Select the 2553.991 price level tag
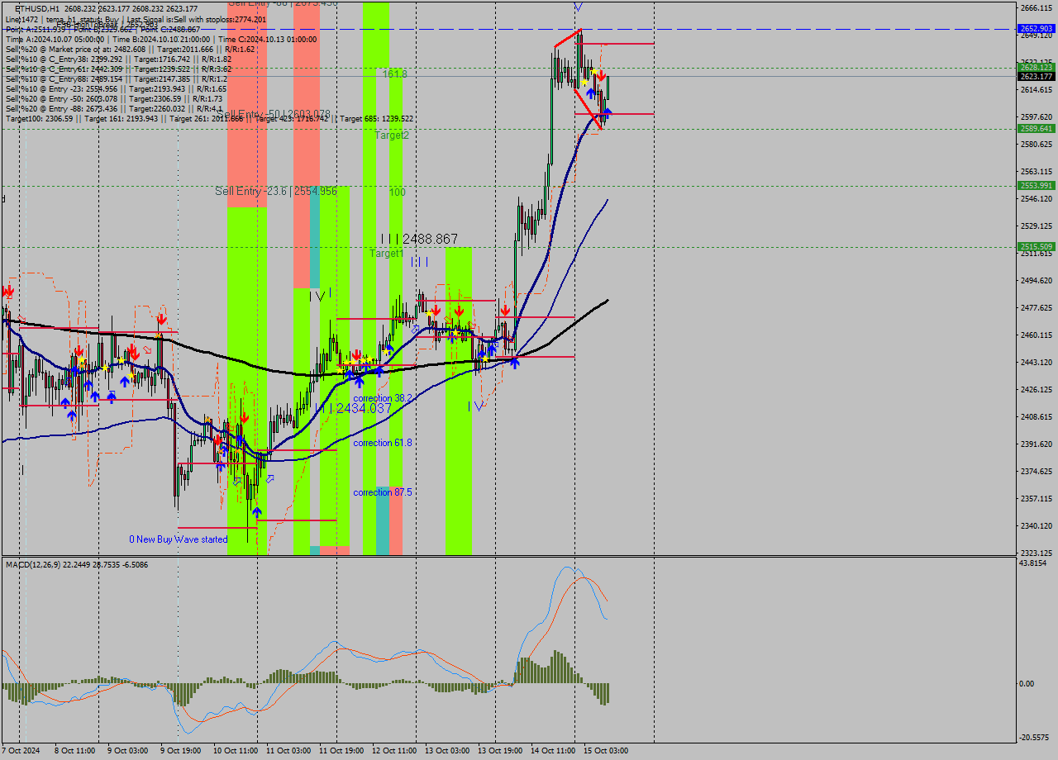Image resolution: width=1058 pixels, height=760 pixels. pyautogui.click(x=1036, y=186)
